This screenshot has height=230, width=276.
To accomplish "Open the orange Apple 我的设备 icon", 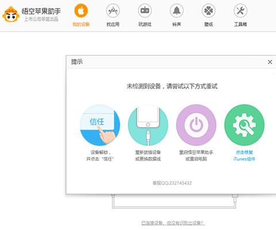I will (x=81, y=11).
